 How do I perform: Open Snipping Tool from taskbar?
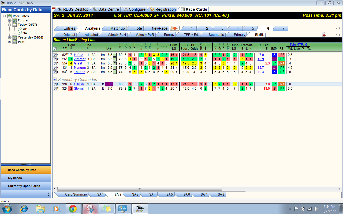90,209
